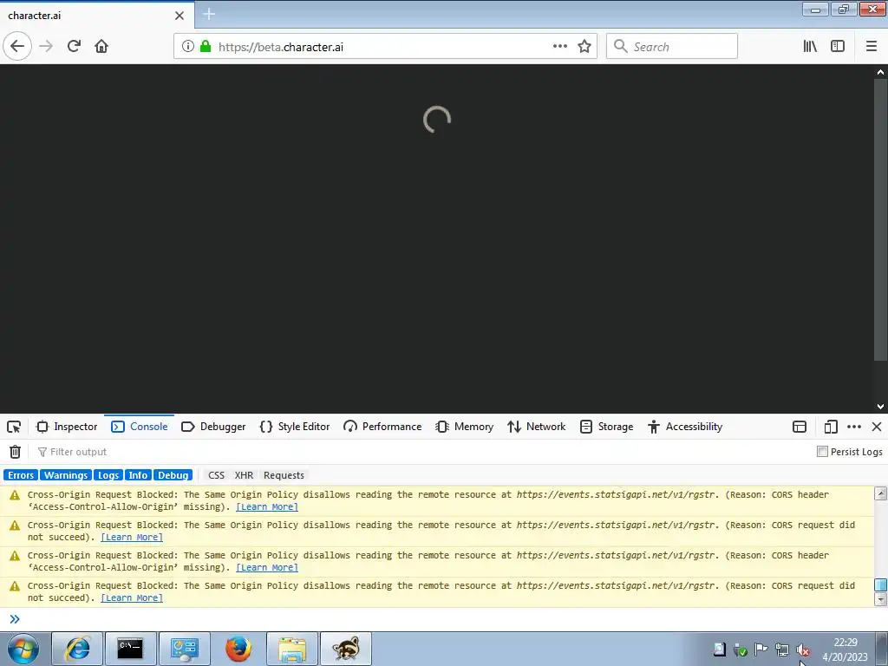Image resolution: width=888 pixels, height=666 pixels.
Task: Open Firefox icon on taskbar
Action: (x=238, y=649)
